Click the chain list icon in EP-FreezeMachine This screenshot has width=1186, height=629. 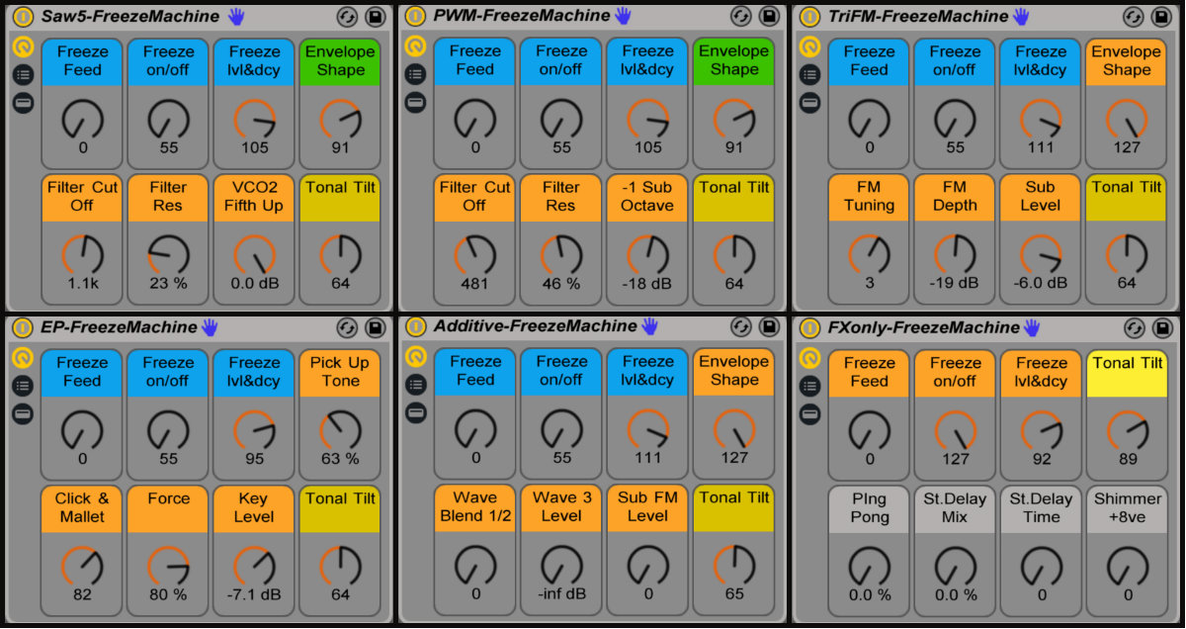click(23, 386)
